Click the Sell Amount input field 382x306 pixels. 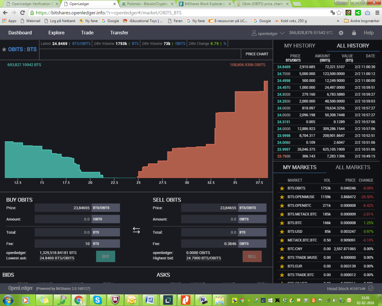click(210, 219)
